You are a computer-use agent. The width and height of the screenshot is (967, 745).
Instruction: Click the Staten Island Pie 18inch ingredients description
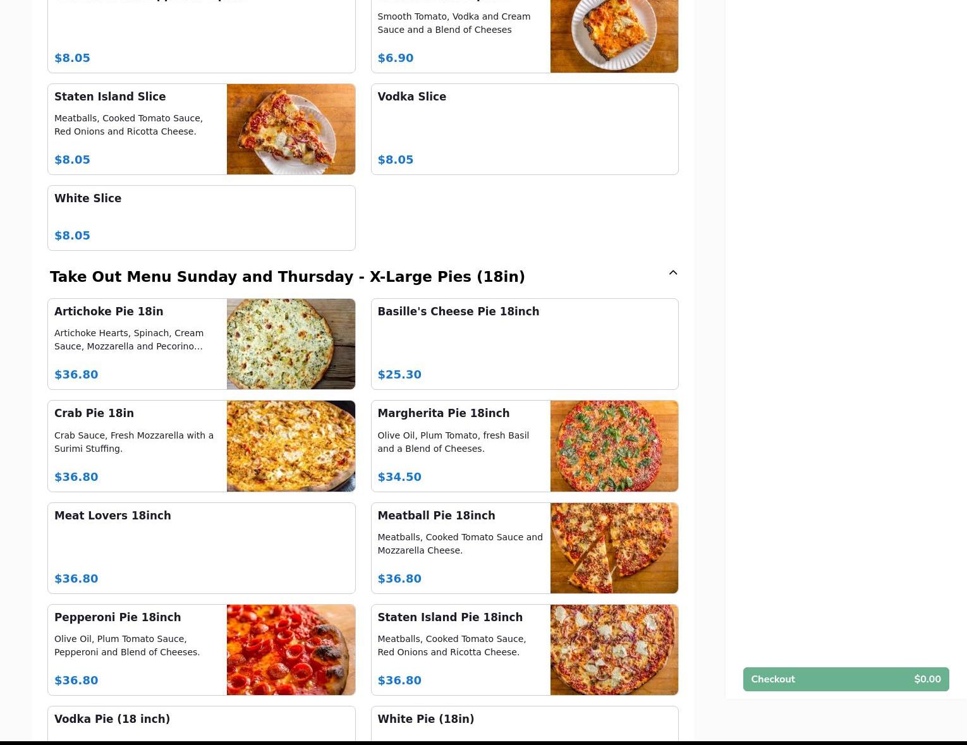[x=451, y=645]
